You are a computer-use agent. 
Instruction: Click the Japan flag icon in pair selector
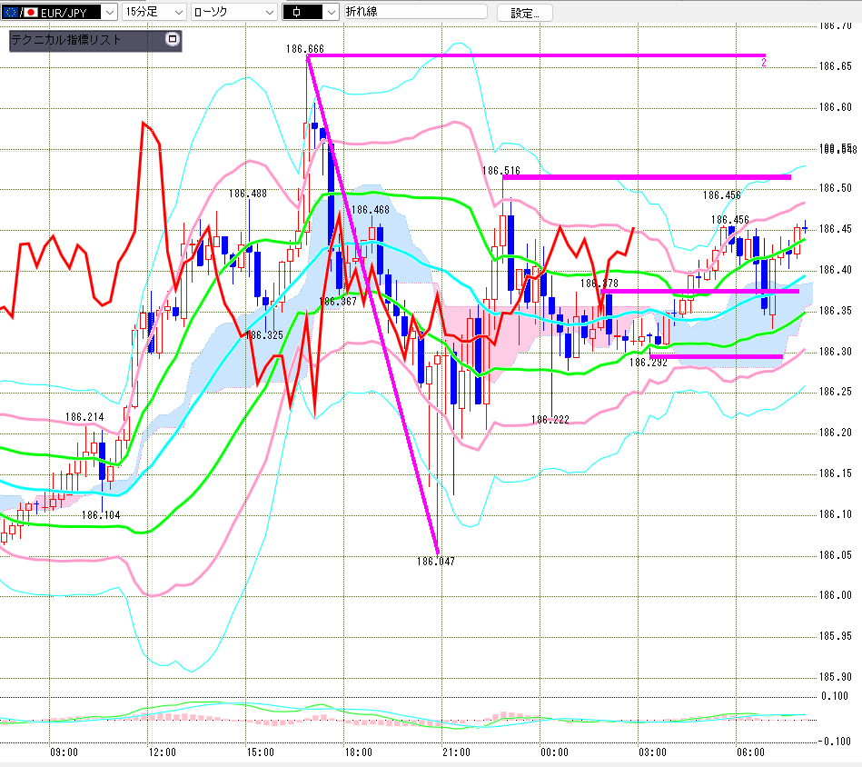click(30, 12)
